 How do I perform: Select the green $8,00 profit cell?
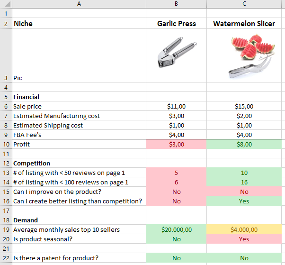(244, 144)
